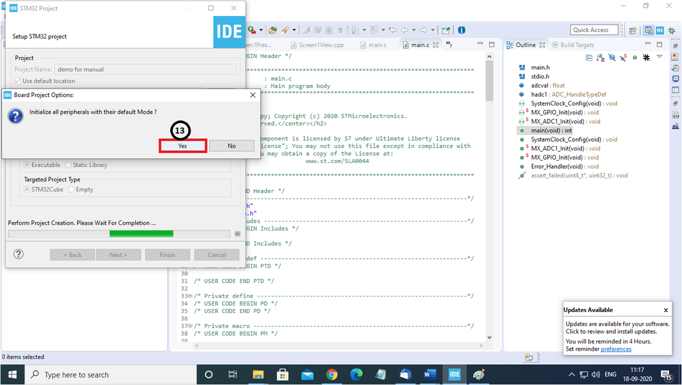Click the stop button beside the progress bar

point(237,234)
